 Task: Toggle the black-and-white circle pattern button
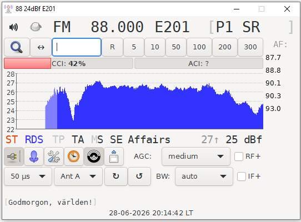[94, 157]
